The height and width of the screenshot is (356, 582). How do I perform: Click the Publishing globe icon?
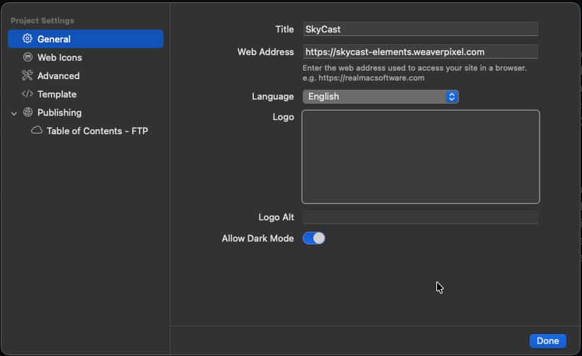pos(28,112)
